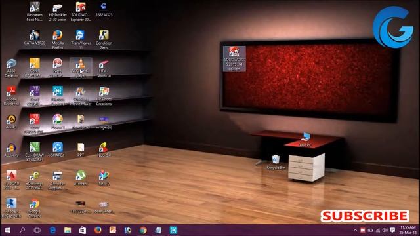Screen dimensions: 420x236
Task: Select the SOLIDWORKS 2015 x64 Edition icon
Action: (x=234, y=58)
